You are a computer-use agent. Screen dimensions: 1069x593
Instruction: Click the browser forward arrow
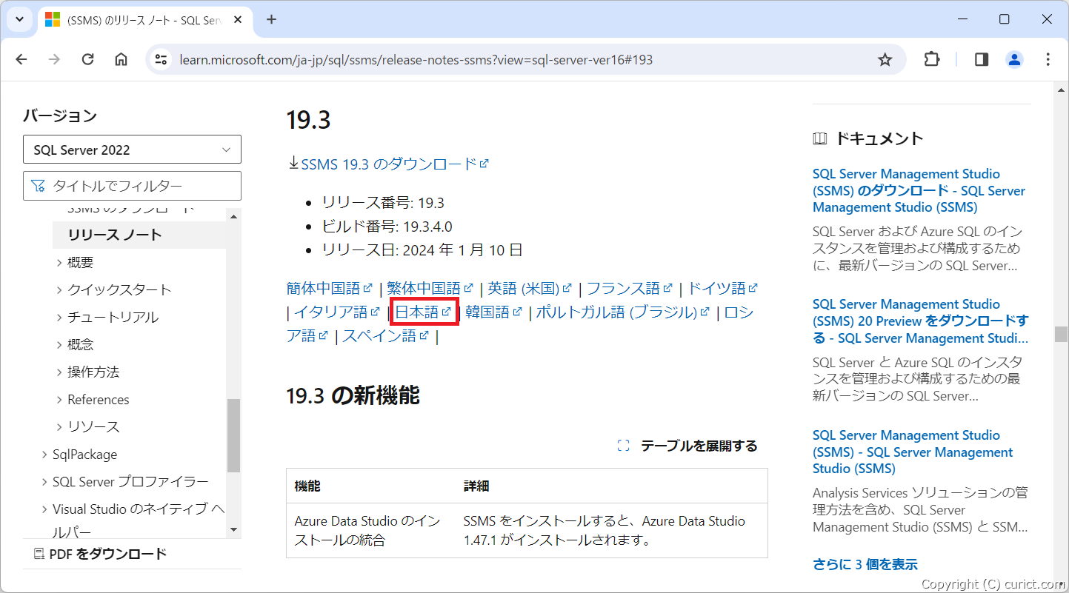pyautogui.click(x=54, y=60)
